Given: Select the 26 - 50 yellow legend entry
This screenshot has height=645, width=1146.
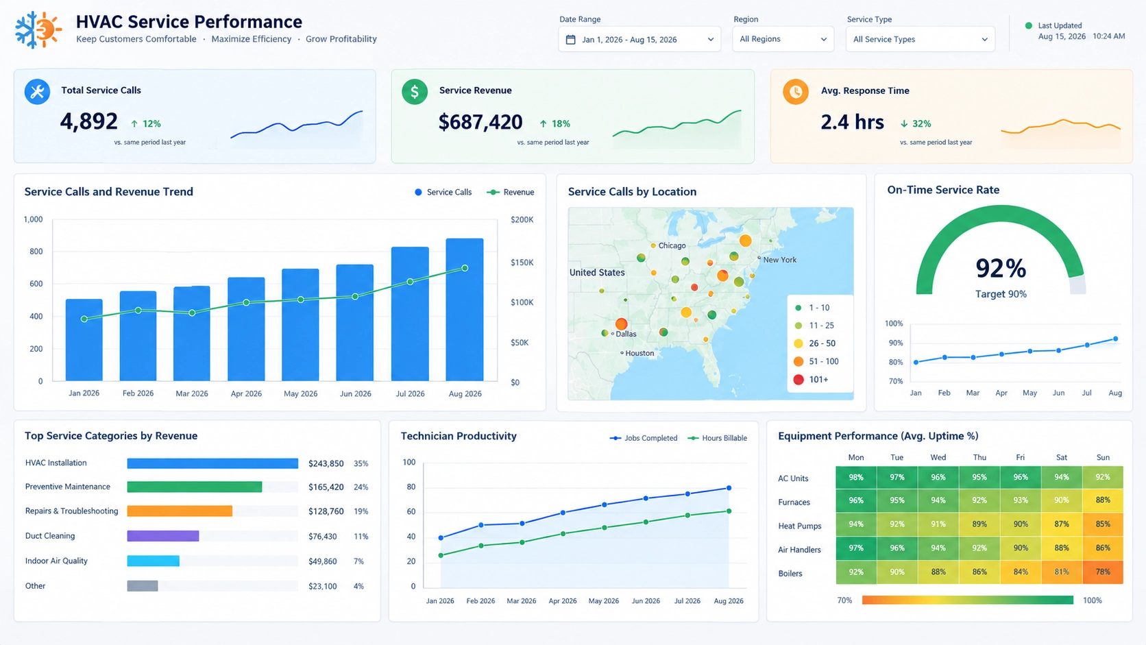Looking at the screenshot, I should point(814,343).
